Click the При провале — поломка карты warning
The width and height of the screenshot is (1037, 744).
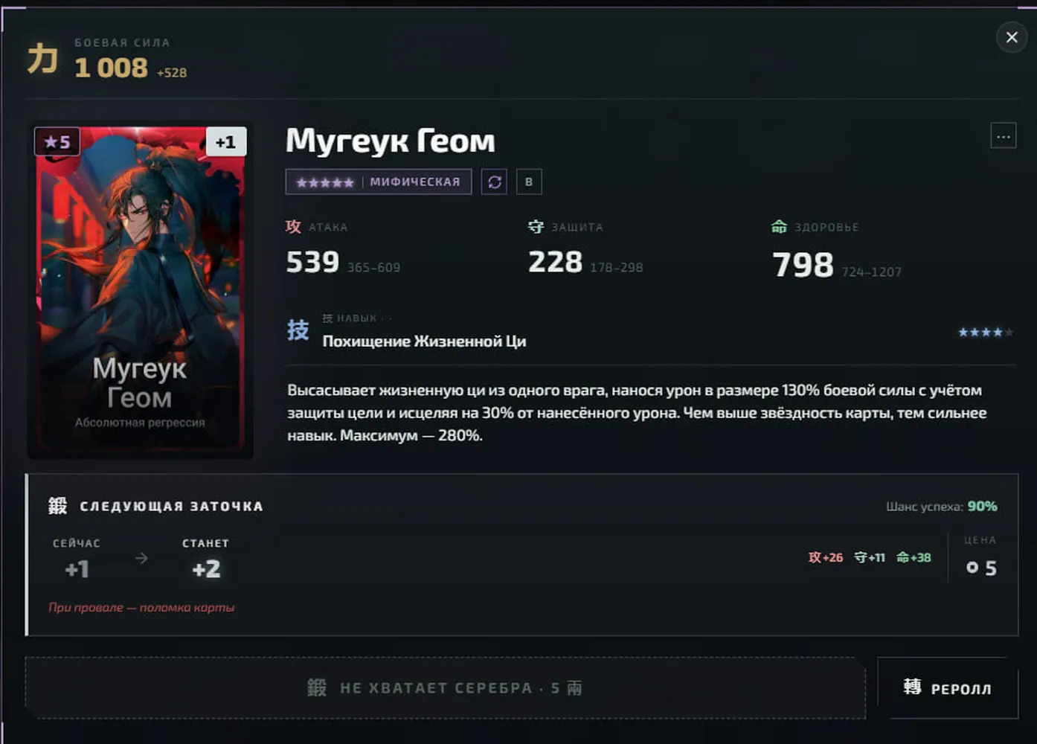[141, 608]
